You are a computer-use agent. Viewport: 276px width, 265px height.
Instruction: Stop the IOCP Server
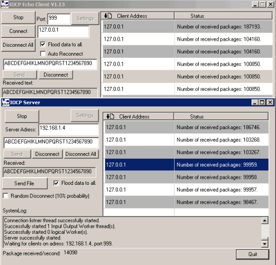coord(22,116)
